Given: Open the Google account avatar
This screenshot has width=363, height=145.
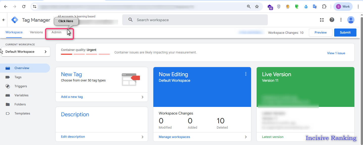Looking at the screenshot, I should pyautogui.click(x=351, y=20).
